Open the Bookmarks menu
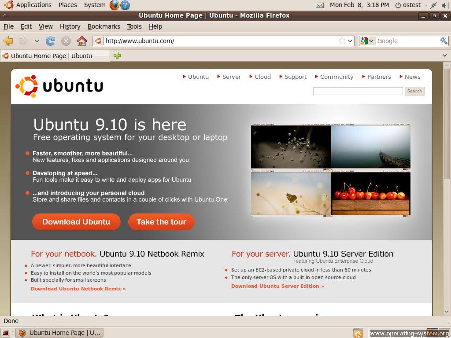The width and height of the screenshot is (451, 338). pyautogui.click(x=104, y=26)
